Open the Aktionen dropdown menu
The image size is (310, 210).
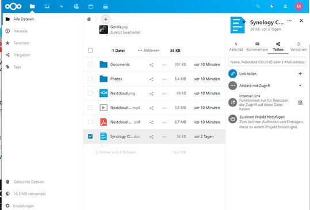click(x=148, y=51)
